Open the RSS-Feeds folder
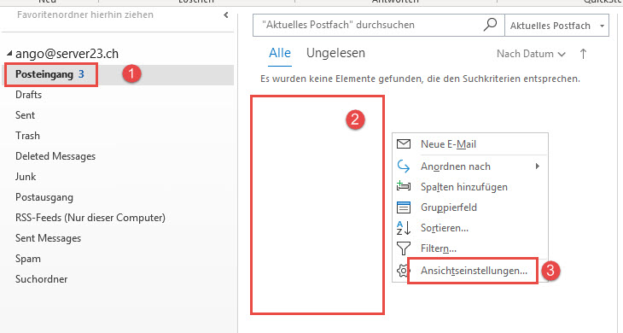This screenshot has height=333, width=623. coord(90,218)
